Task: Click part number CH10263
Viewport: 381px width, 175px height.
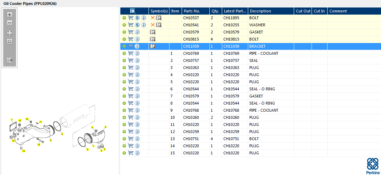Action: click(x=191, y=68)
